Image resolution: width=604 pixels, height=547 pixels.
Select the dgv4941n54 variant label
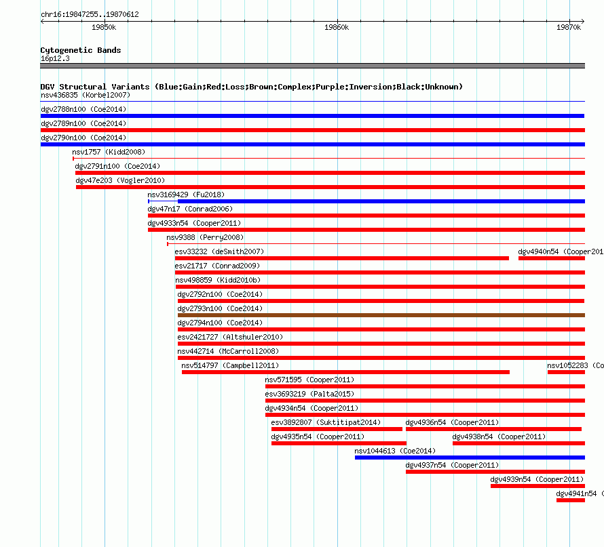point(580,493)
